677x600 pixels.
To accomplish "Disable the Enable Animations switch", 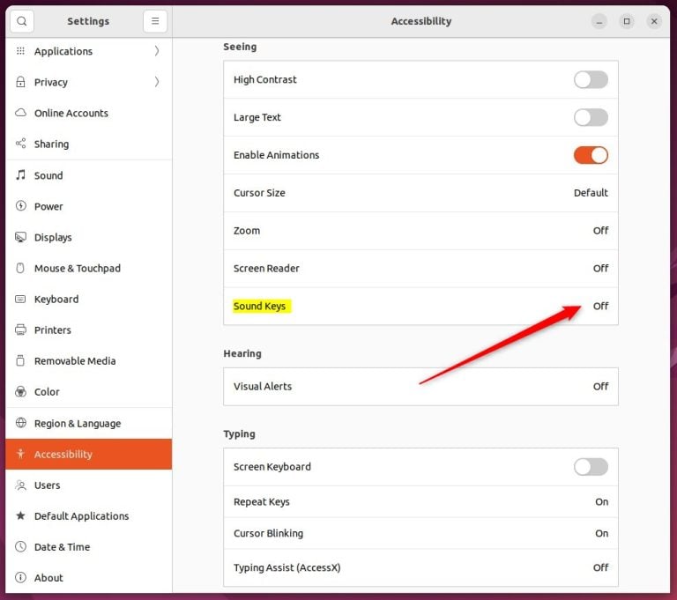I will tap(591, 155).
